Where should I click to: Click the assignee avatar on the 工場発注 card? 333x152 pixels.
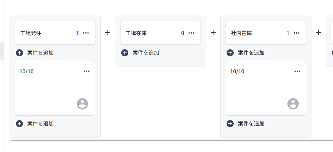82,104
